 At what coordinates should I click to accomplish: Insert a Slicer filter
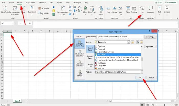coord(128,10)
